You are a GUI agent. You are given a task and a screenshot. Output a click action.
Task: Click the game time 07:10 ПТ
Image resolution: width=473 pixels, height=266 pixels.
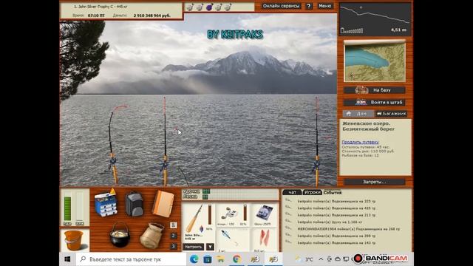(96, 16)
